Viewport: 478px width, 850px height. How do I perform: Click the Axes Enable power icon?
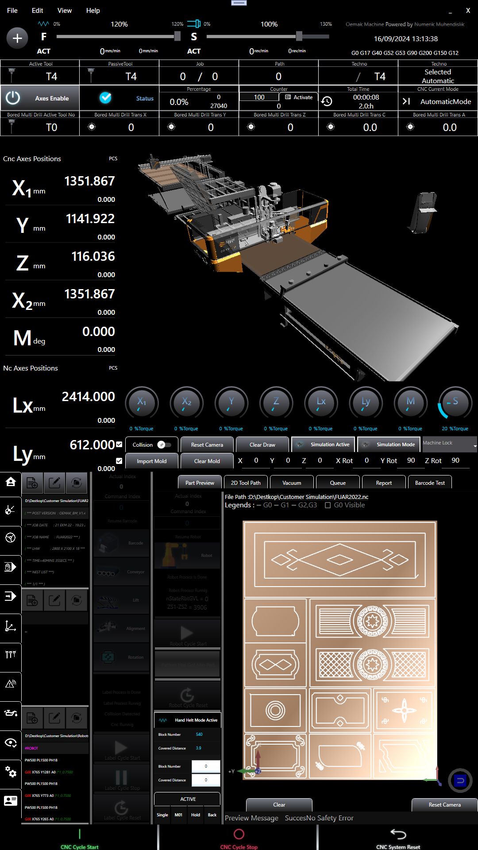pyautogui.click(x=13, y=98)
